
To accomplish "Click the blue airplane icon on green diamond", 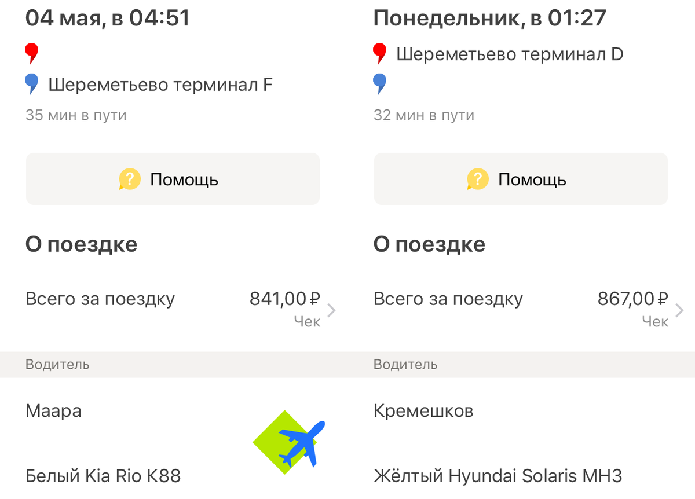I will [301, 443].
